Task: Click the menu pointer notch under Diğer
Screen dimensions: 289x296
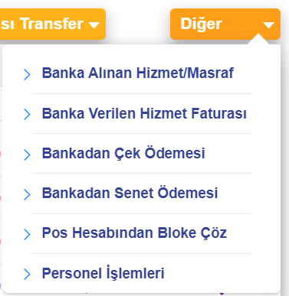Action: pos(258,39)
